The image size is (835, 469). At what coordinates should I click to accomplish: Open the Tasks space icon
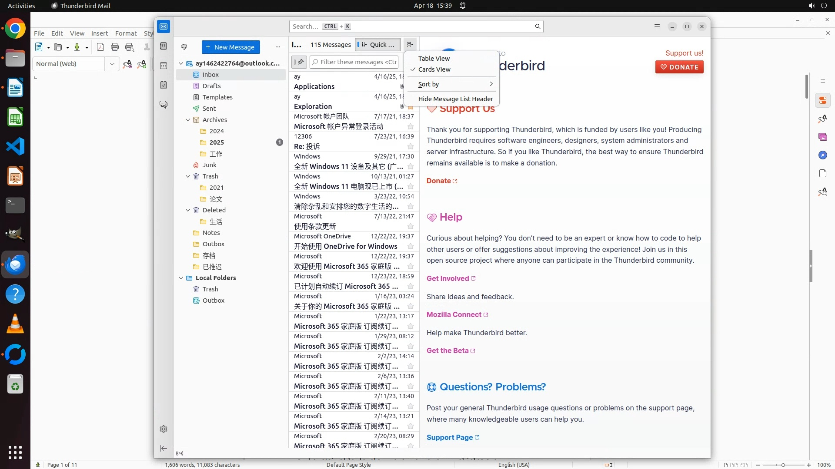point(164,85)
